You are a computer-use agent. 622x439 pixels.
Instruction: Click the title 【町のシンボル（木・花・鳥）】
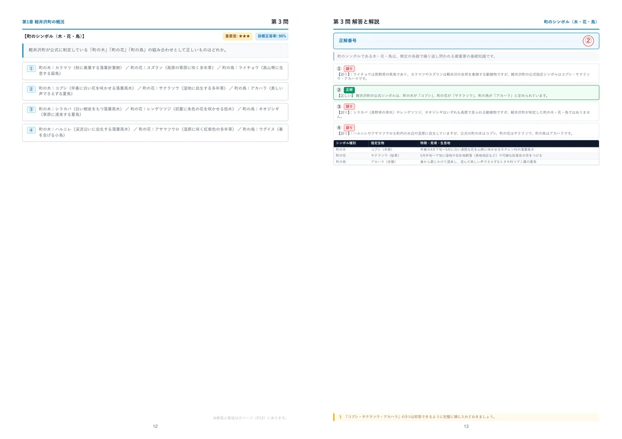(x=54, y=36)
